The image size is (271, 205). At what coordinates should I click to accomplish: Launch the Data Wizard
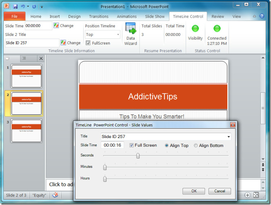click(131, 34)
